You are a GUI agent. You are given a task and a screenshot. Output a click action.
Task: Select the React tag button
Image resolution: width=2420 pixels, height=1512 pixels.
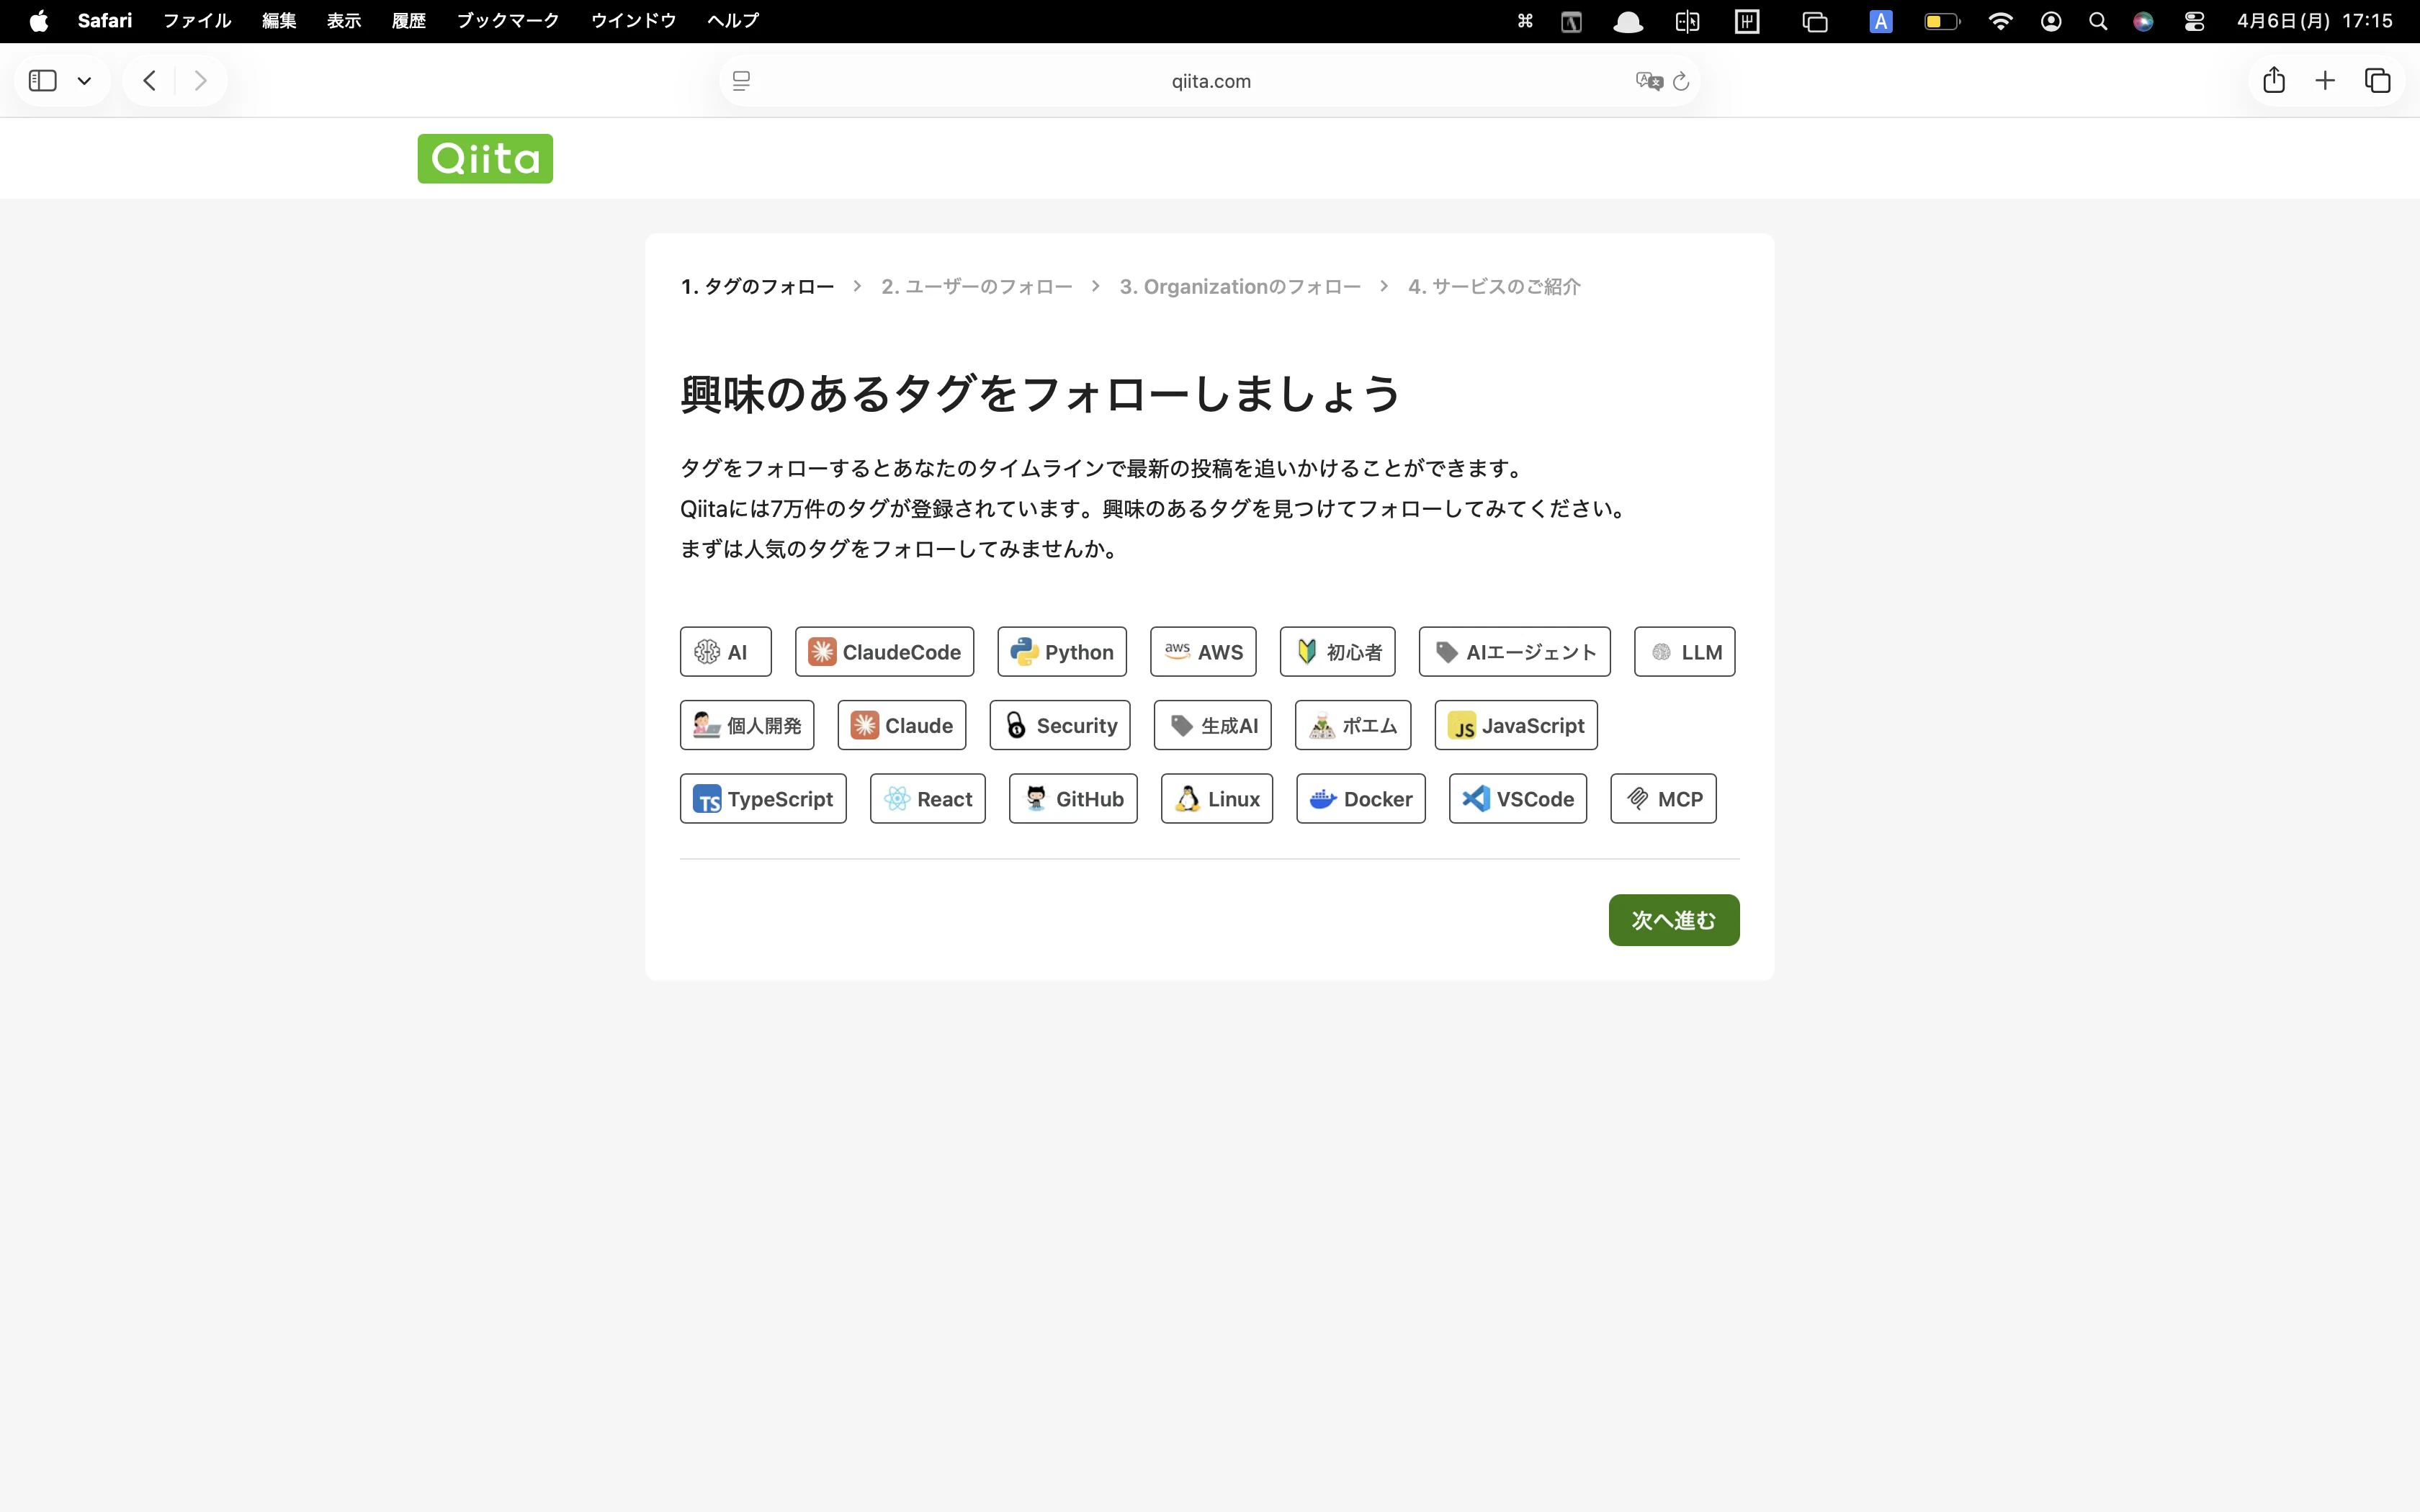click(928, 799)
